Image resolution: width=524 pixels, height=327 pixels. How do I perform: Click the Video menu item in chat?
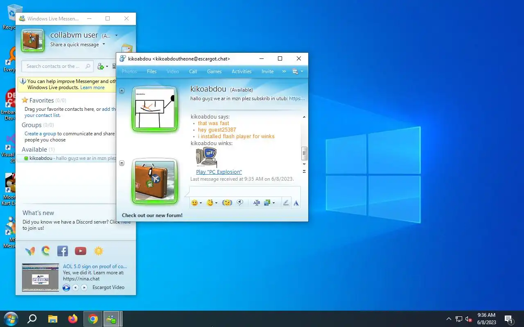click(173, 72)
